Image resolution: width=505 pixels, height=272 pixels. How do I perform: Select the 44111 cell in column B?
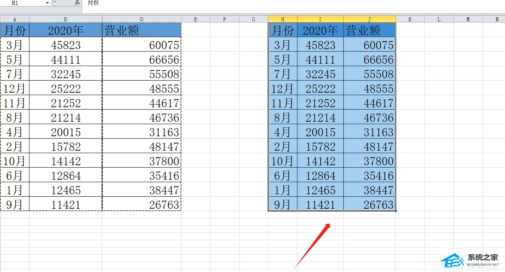point(66,59)
